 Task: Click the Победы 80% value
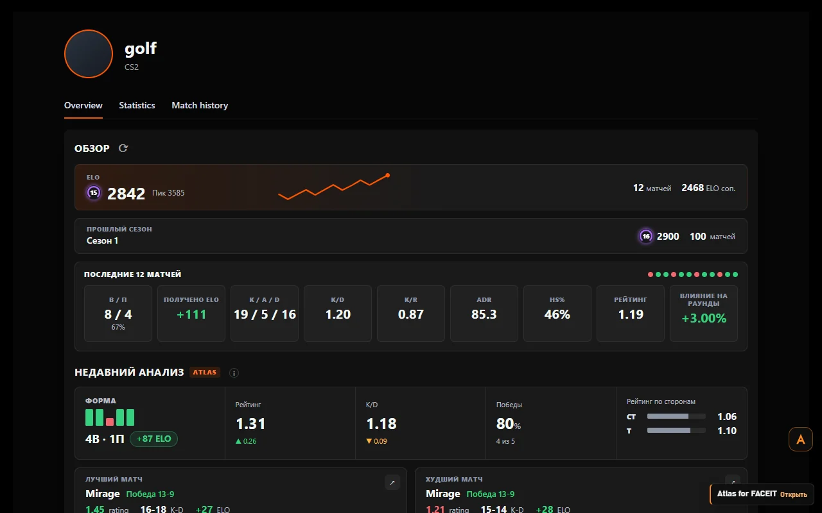click(x=509, y=424)
